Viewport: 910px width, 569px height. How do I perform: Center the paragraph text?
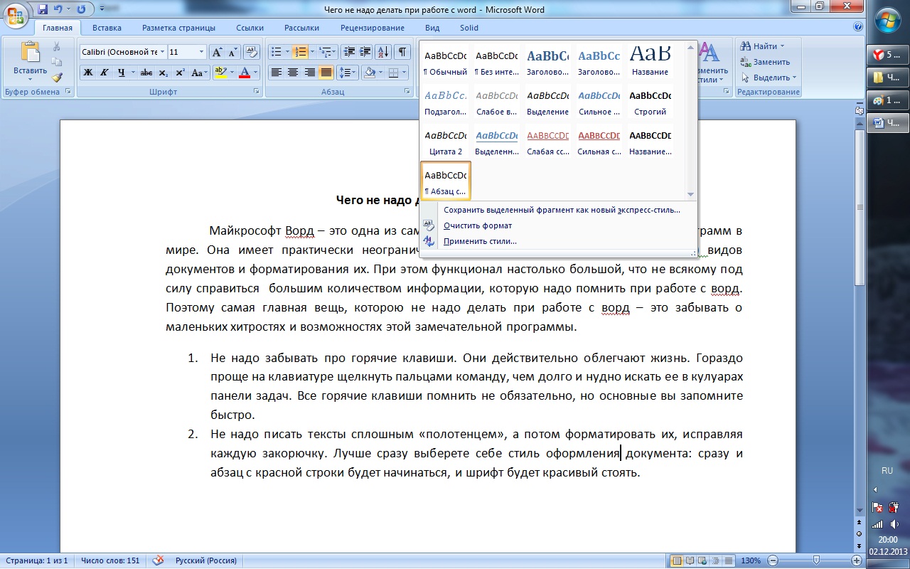[292, 73]
